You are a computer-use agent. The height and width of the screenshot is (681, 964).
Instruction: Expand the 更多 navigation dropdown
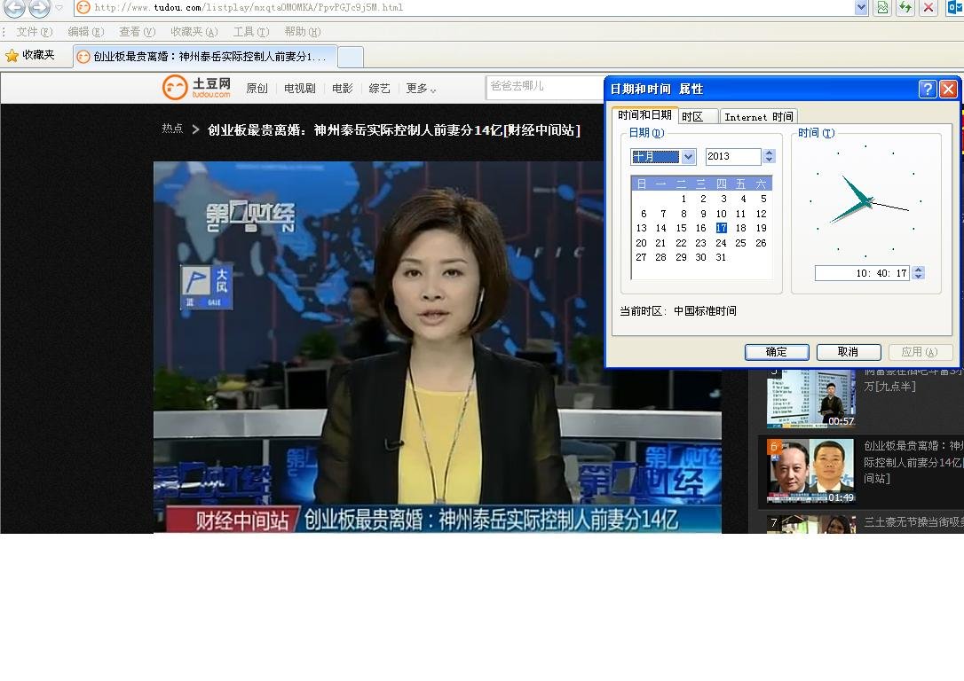(417, 88)
